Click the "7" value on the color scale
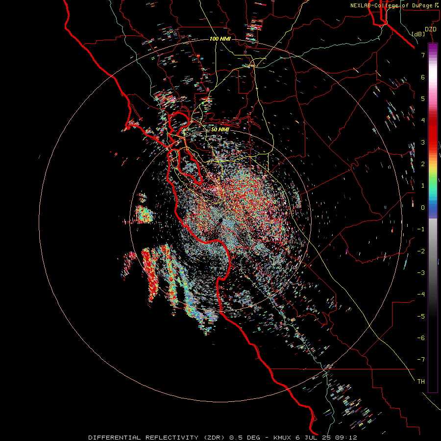The width and height of the screenshot is (441, 441). point(423,55)
